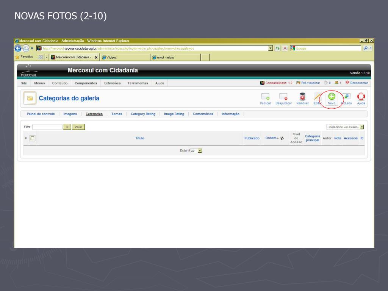Click the Categorias do galeria folder icon
388x291 pixels.
[x=30, y=98]
